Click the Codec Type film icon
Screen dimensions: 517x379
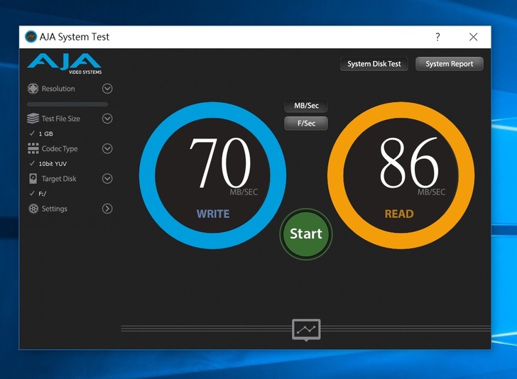click(x=33, y=148)
